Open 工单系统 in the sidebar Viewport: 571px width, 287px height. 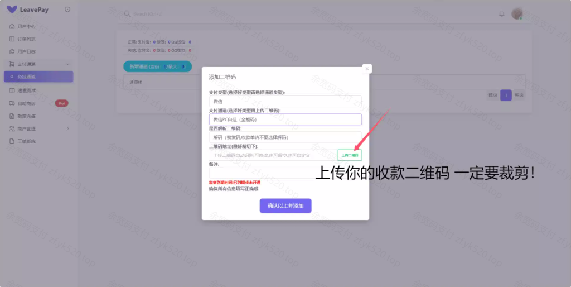[26, 141]
